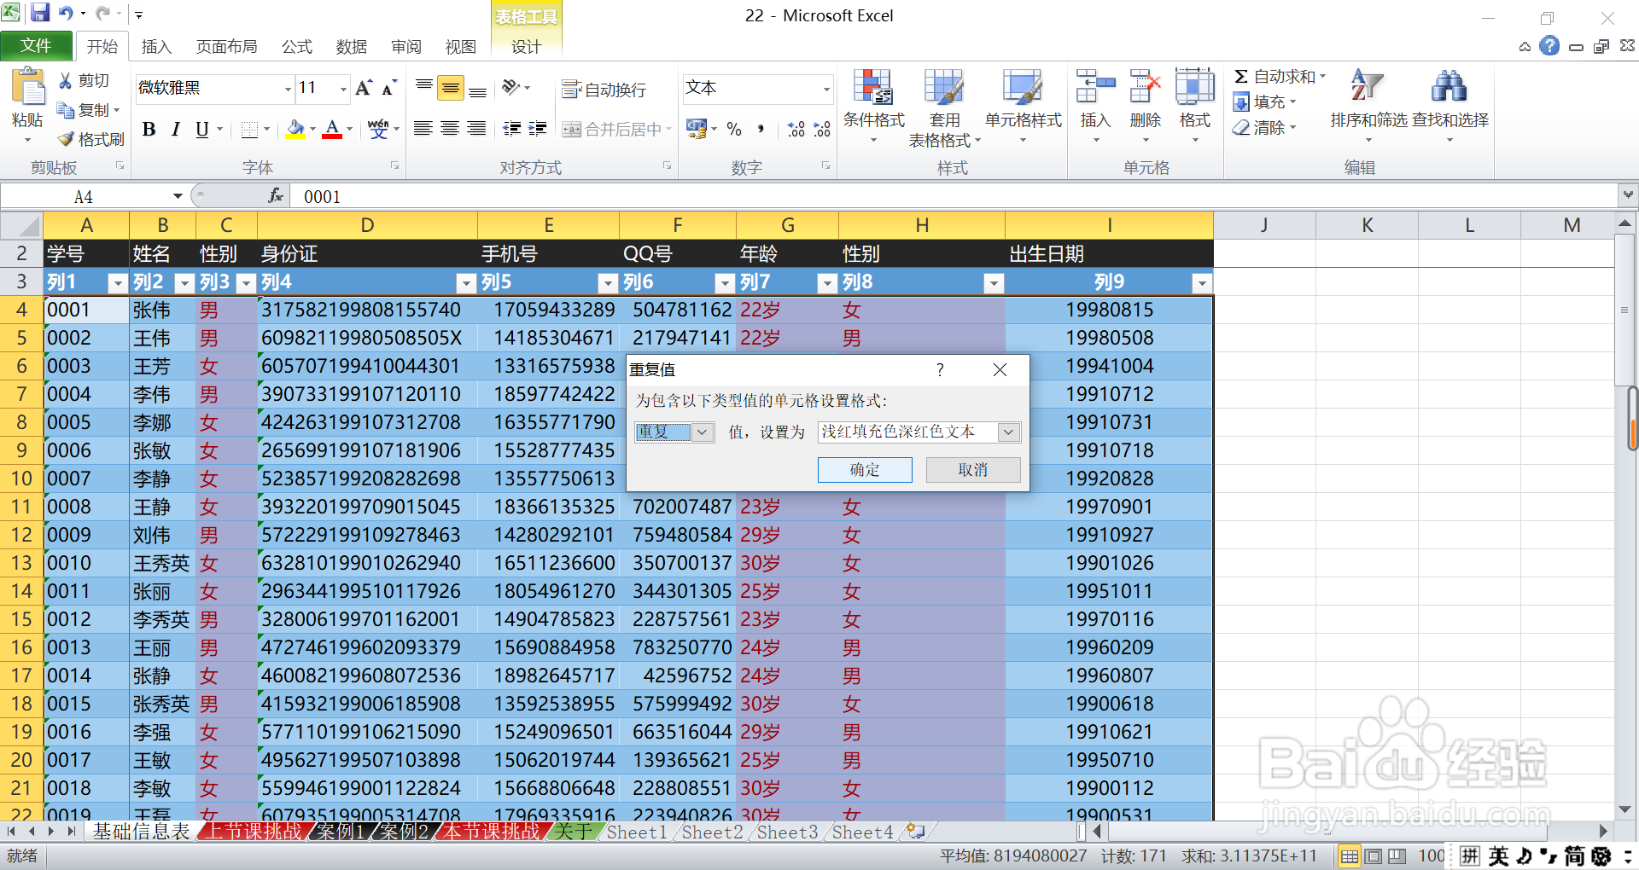Open Find and Select (查找和选择) binoculars

pos(1449,107)
